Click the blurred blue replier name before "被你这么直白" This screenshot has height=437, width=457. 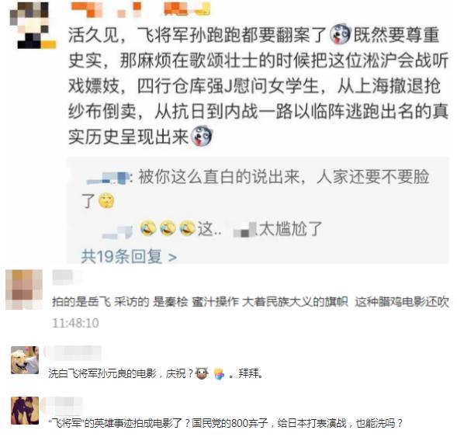coord(108,178)
